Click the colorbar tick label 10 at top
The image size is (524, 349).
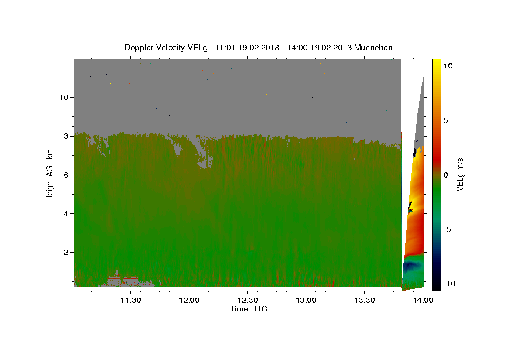(447, 66)
